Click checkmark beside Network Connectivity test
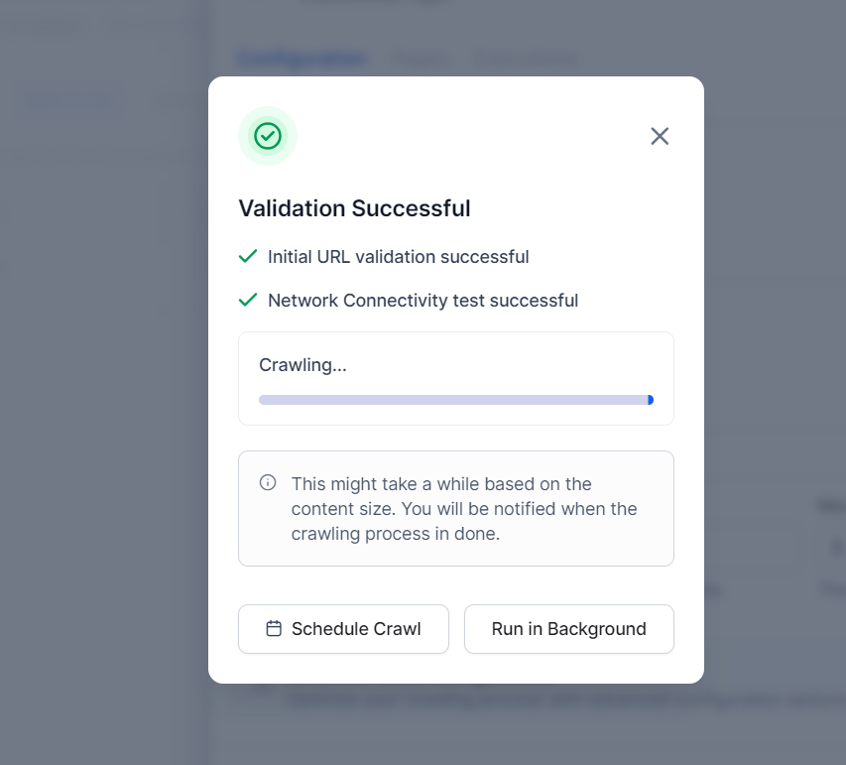 248,301
